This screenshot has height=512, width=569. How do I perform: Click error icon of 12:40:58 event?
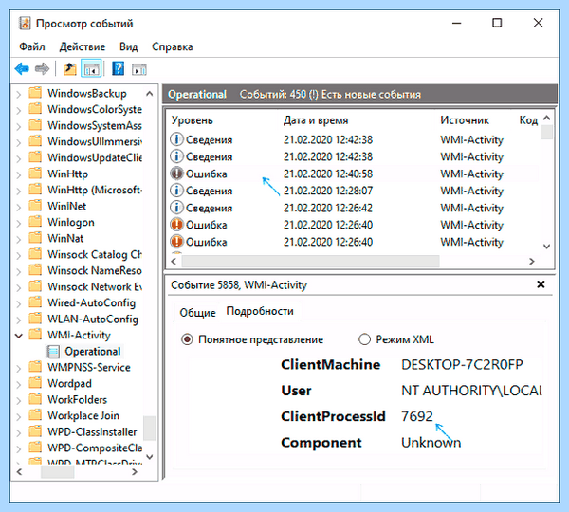click(176, 174)
